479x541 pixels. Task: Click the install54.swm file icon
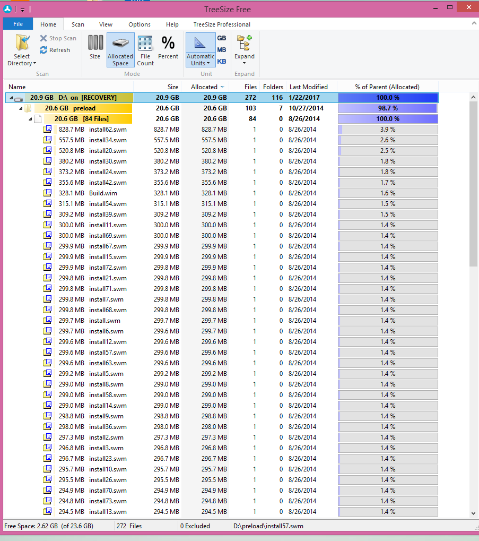tap(48, 203)
